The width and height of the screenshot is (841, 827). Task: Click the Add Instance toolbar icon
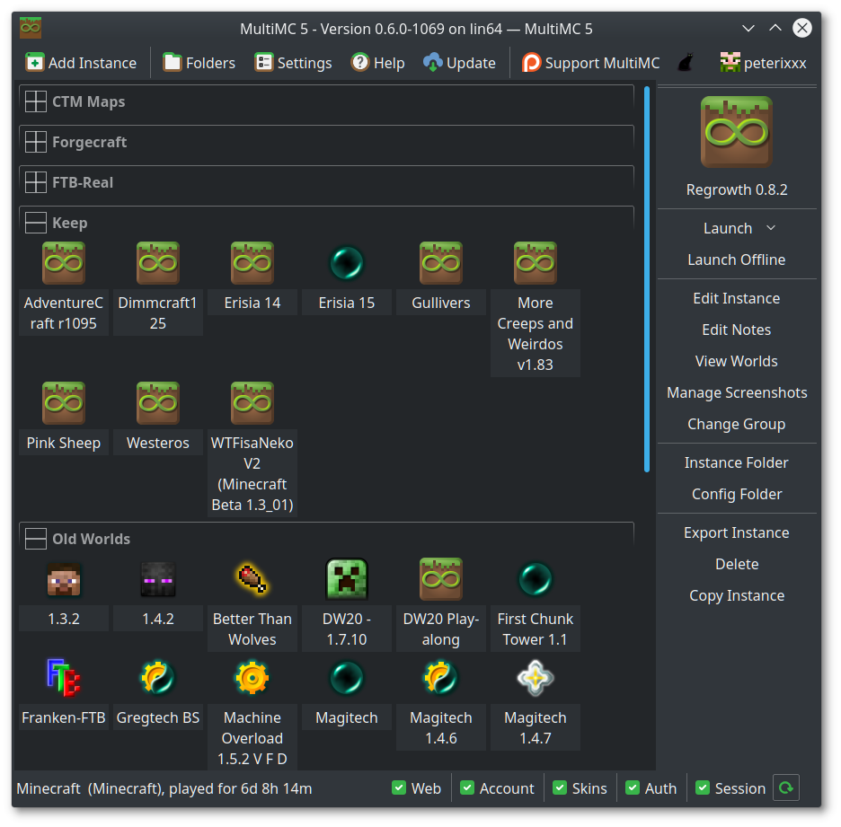coord(33,62)
